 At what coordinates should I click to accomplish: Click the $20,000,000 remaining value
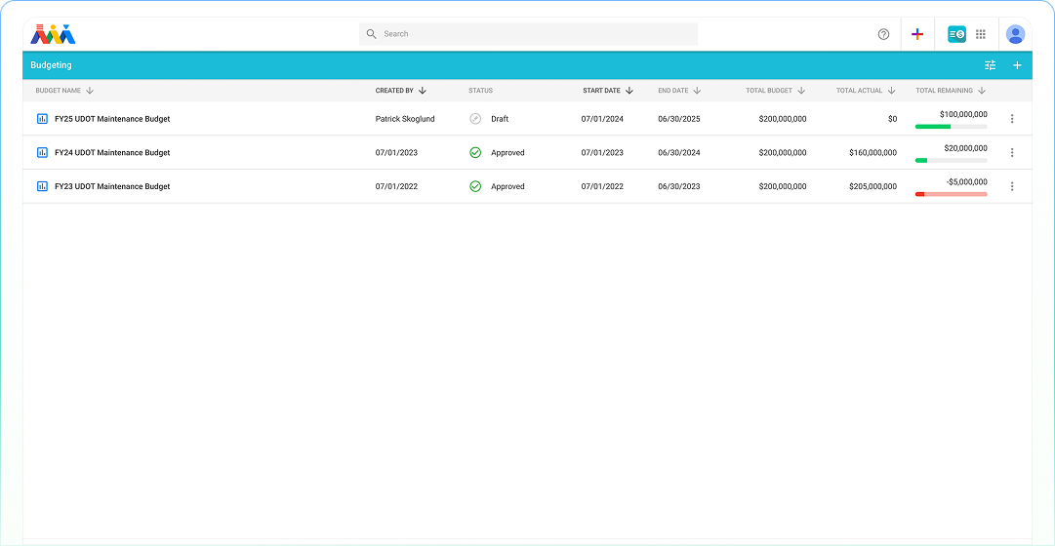pos(965,148)
